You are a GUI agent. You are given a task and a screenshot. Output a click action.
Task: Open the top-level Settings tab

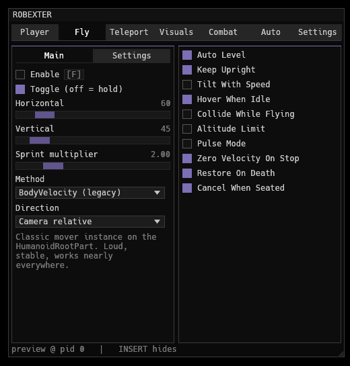(318, 32)
